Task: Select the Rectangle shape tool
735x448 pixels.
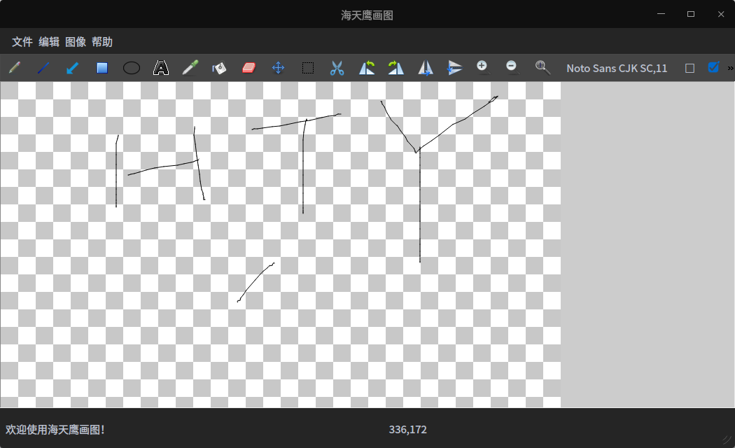Action: pyautogui.click(x=102, y=68)
